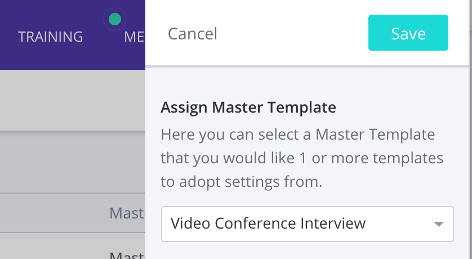
Task: Click the Master Template description paragraph
Action: click(x=301, y=159)
